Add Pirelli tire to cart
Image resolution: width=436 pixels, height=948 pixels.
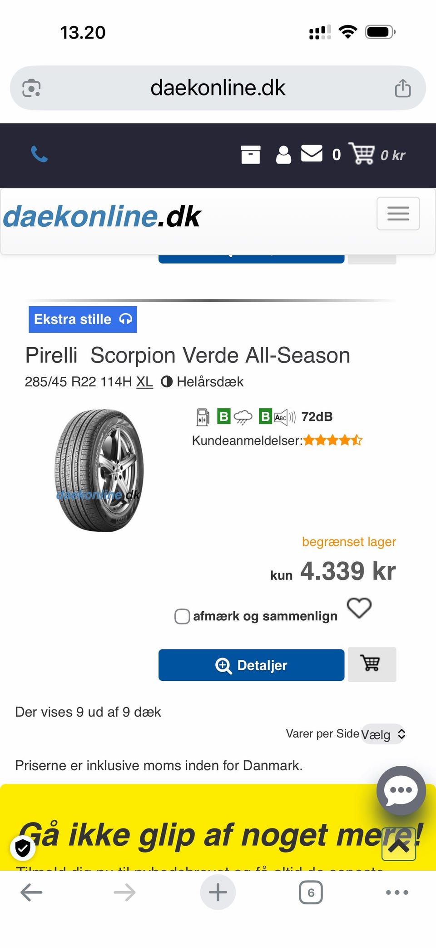(372, 664)
